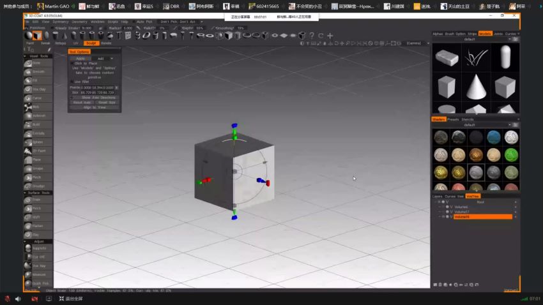Open the Camera dropdown
Viewport: 543px width, 305px height.
point(418,43)
